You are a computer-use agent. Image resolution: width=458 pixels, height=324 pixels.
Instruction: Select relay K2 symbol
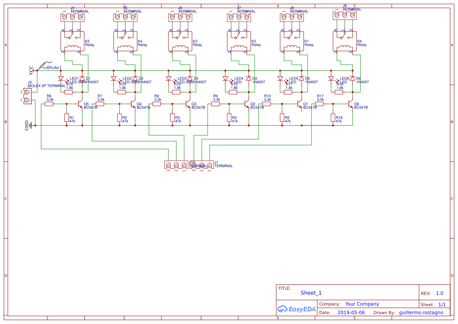(x=239, y=41)
